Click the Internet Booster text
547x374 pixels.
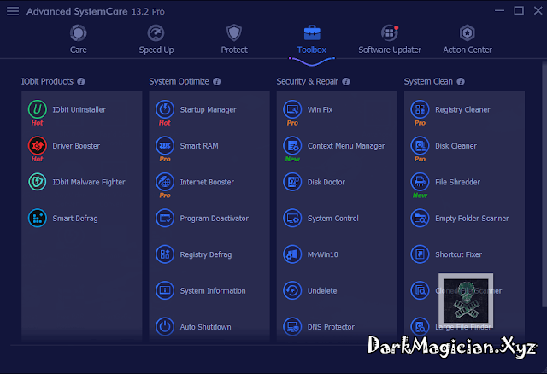pyautogui.click(x=207, y=182)
